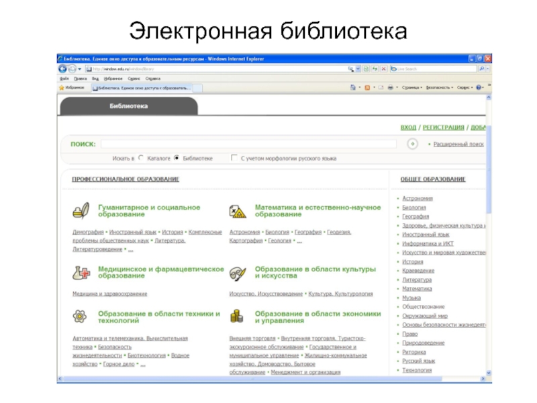Click the inkwell and quill humanities icon
The width and height of the screenshot is (537, 403).
point(81,210)
